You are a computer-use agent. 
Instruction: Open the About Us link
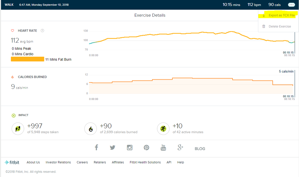(33, 162)
